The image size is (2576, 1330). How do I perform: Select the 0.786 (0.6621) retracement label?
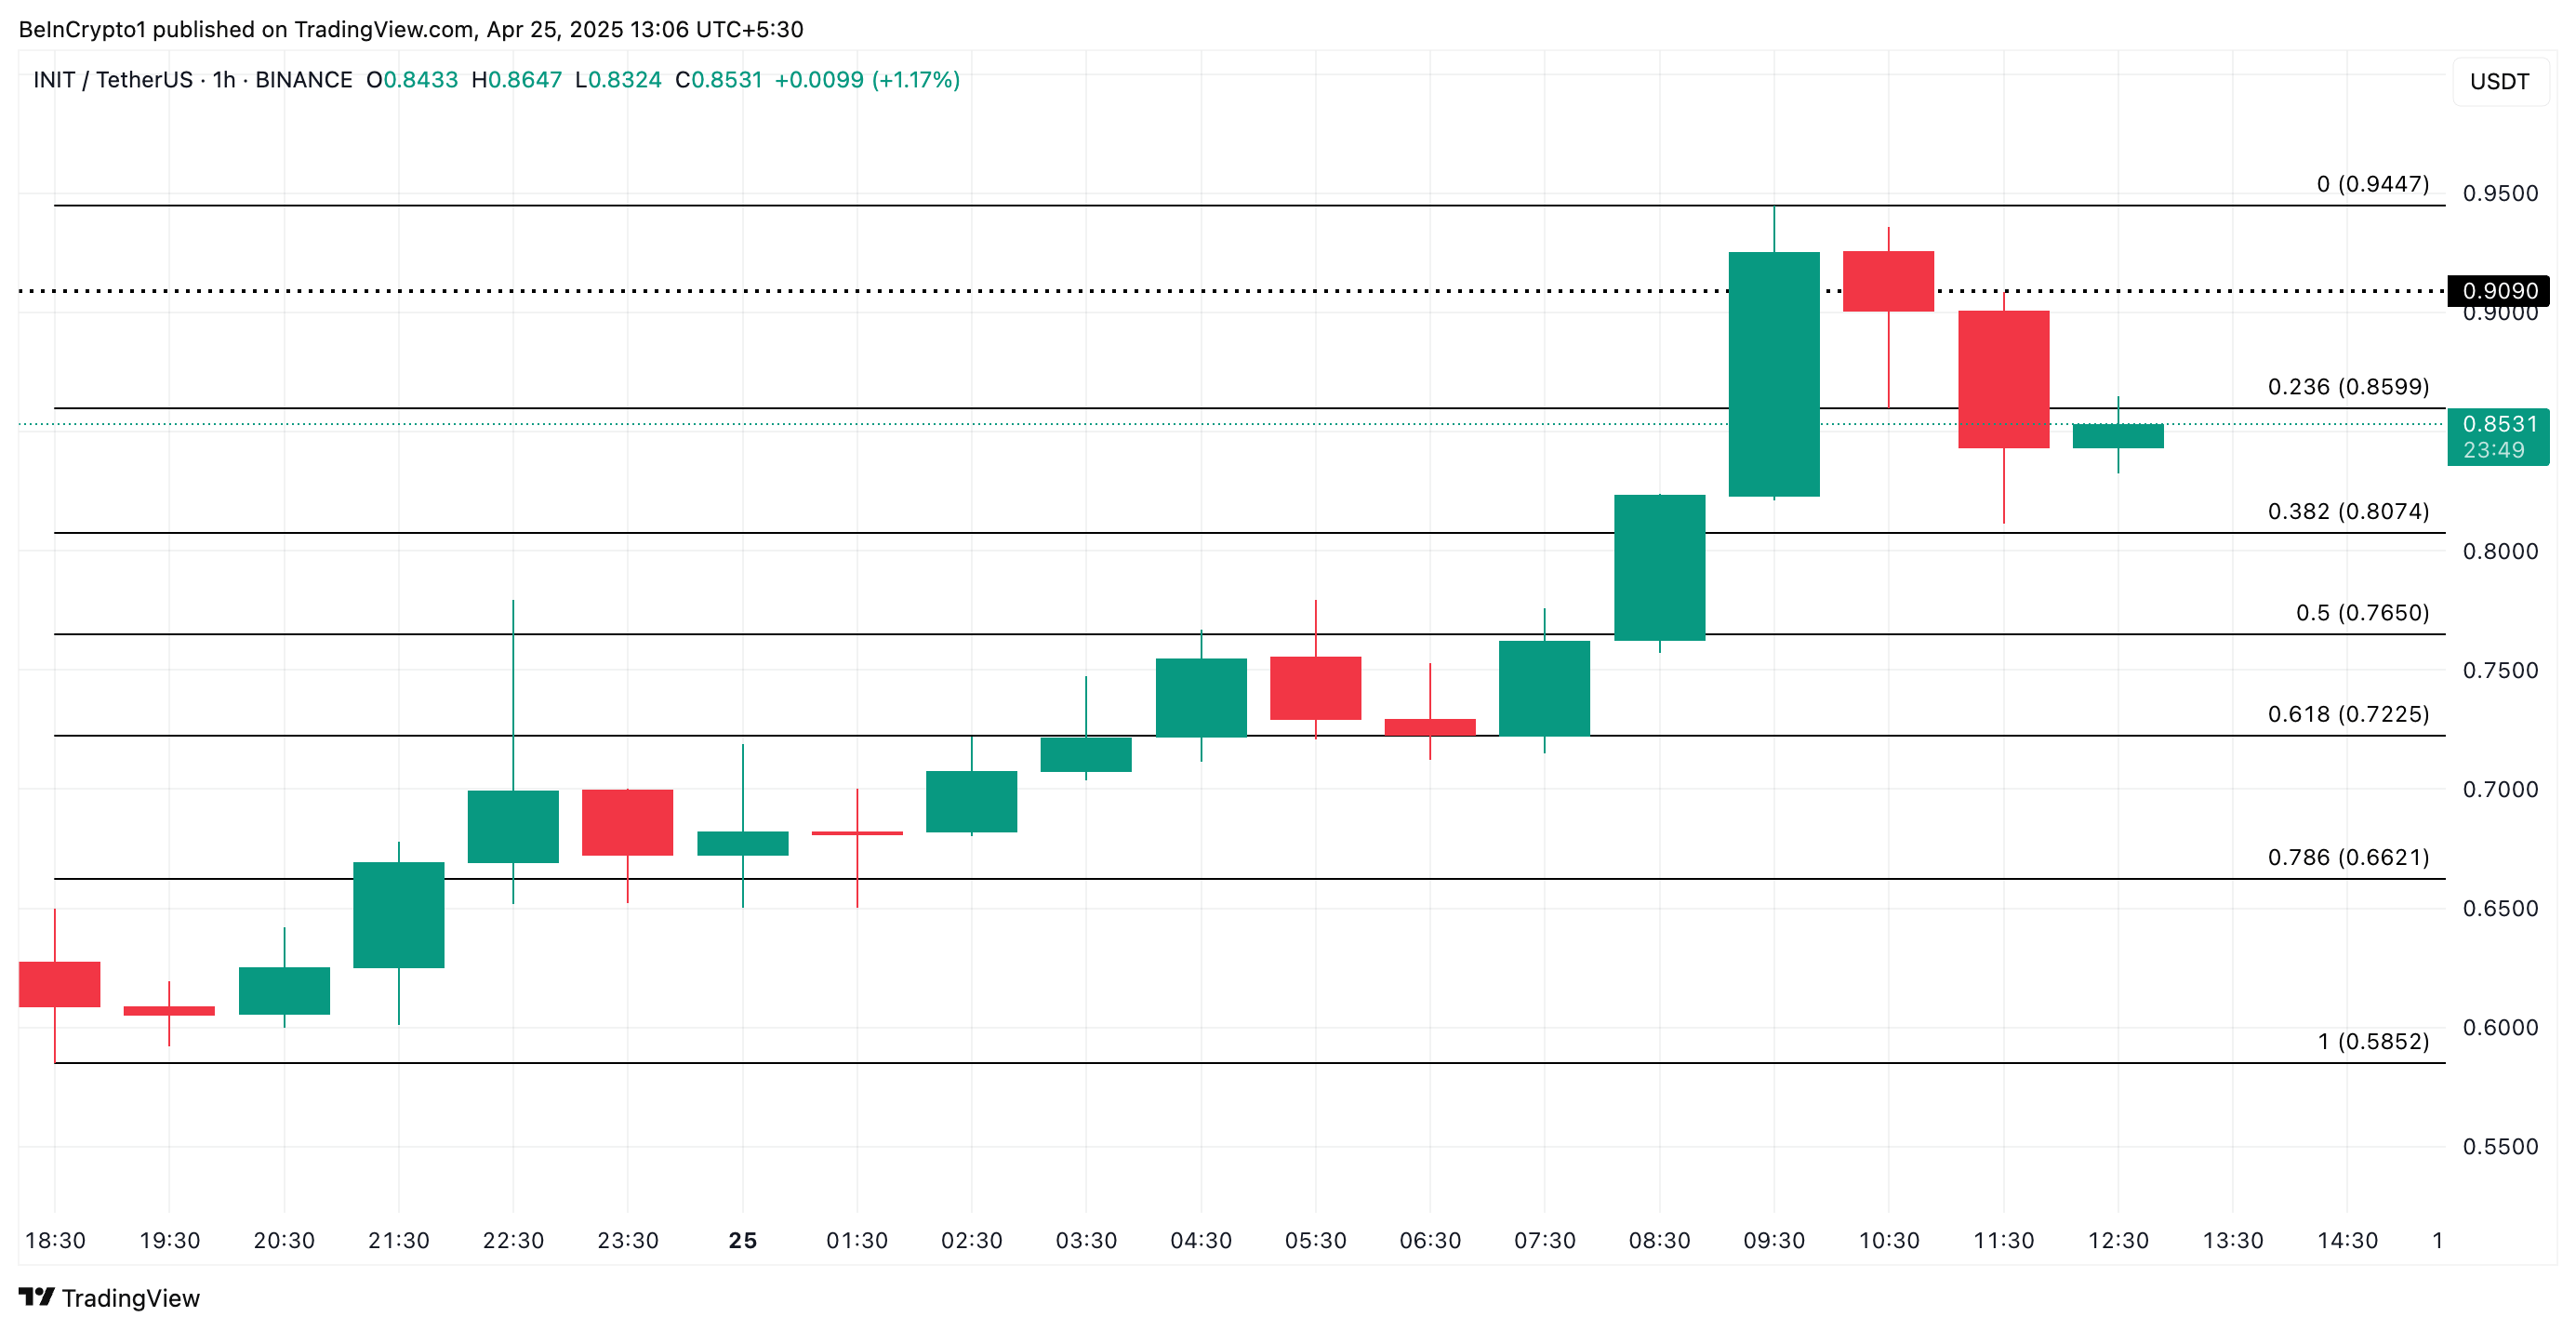[x=2347, y=857]
